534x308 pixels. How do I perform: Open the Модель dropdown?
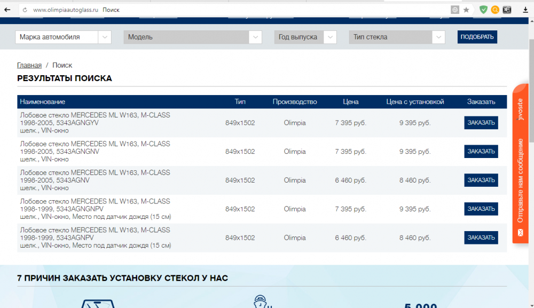[192, 37]
